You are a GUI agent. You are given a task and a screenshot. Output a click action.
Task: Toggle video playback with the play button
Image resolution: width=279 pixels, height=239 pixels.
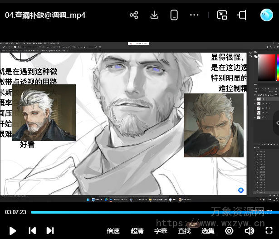click(13, 231)
